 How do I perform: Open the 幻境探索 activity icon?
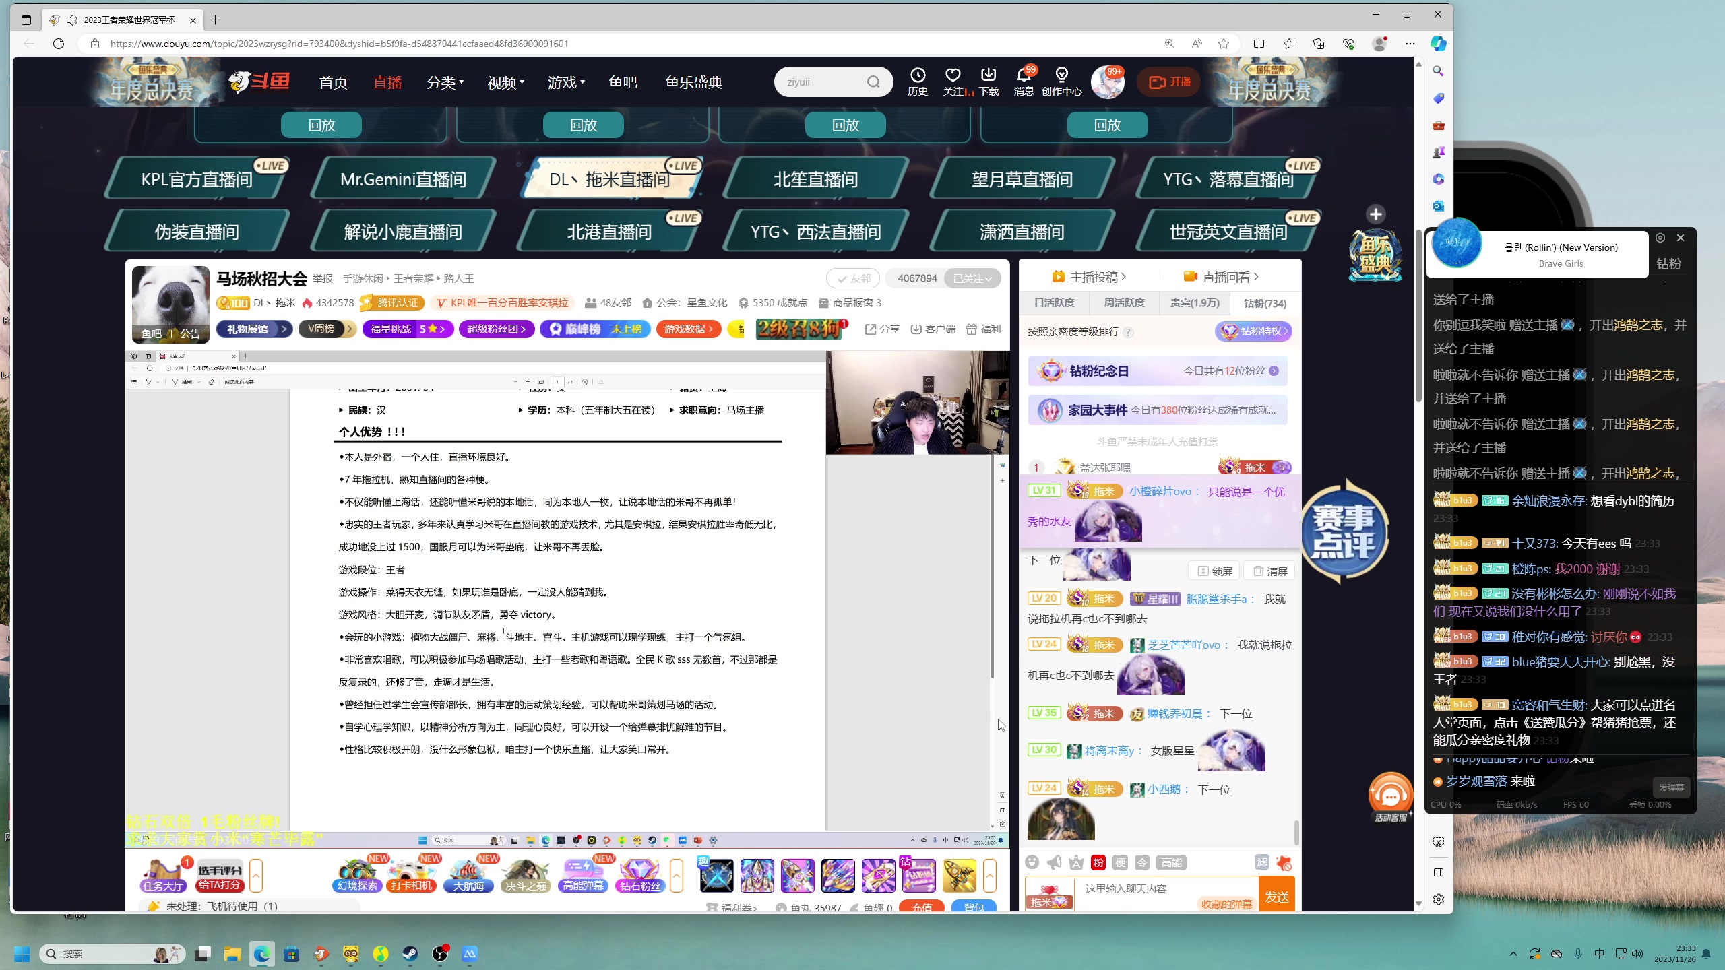coord(356,874)
